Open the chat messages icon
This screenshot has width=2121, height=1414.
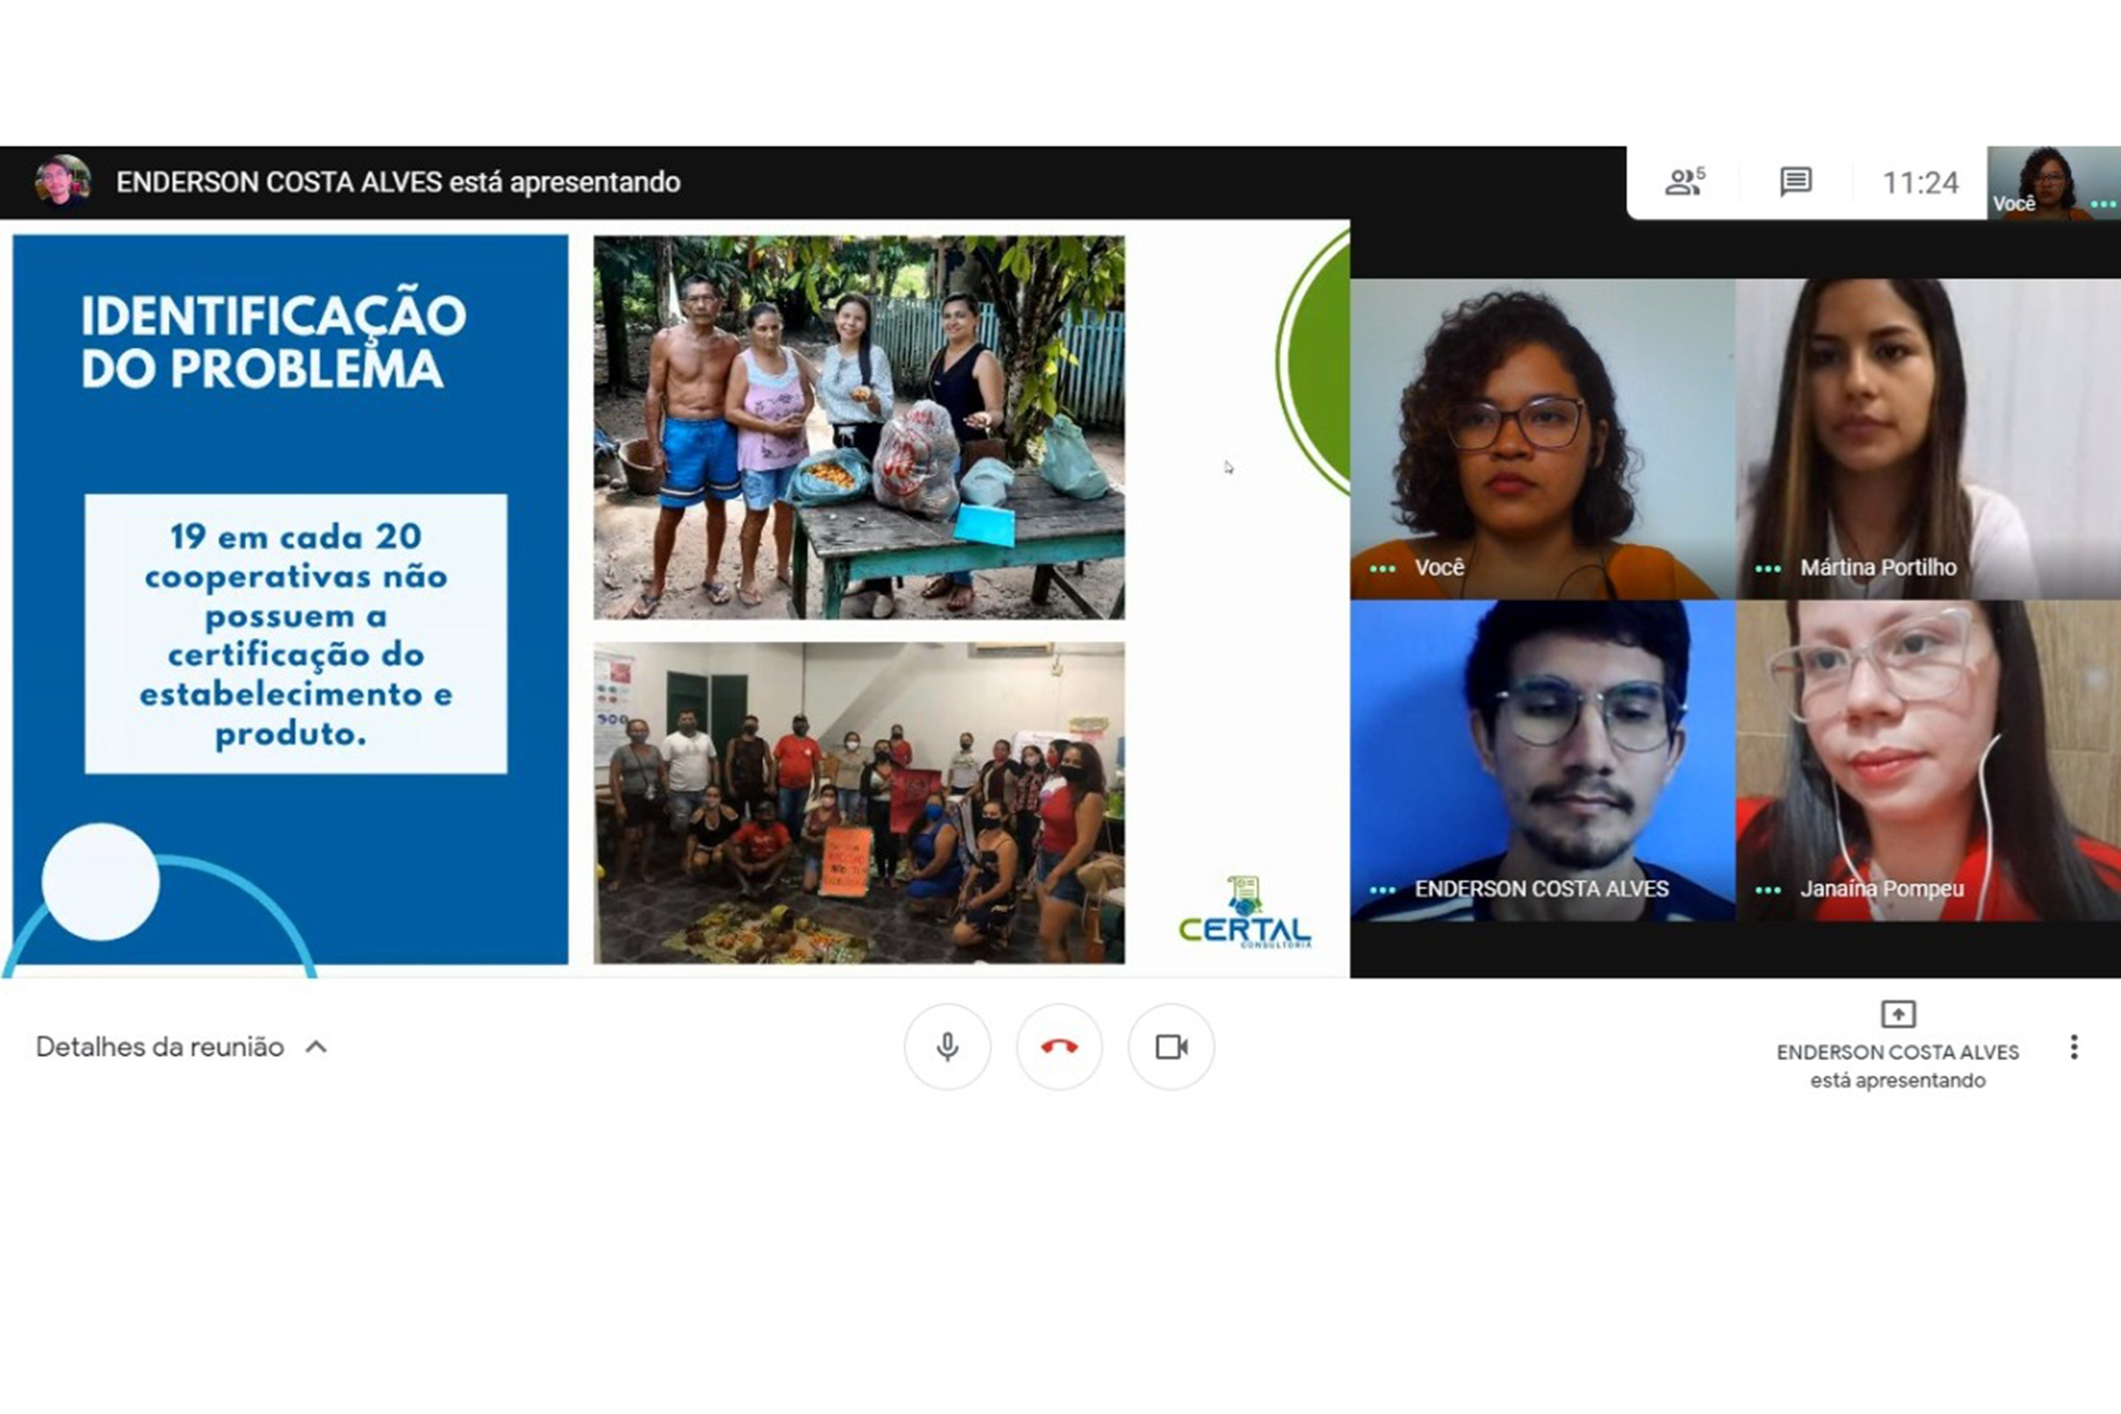tap(1795, 182)
